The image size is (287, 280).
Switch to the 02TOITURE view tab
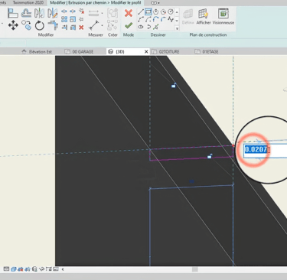point(166,51)
